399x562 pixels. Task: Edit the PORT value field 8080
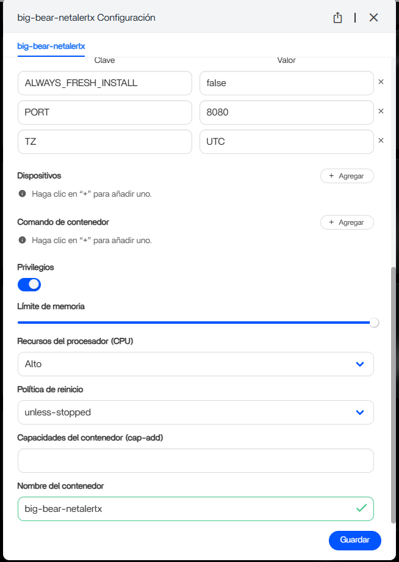pyautogui.click(x=286, y=112)
